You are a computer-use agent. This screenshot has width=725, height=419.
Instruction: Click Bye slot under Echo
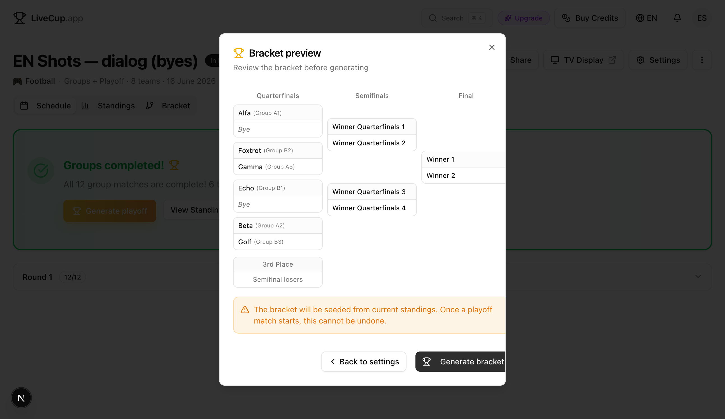click(x=278, y=204)
